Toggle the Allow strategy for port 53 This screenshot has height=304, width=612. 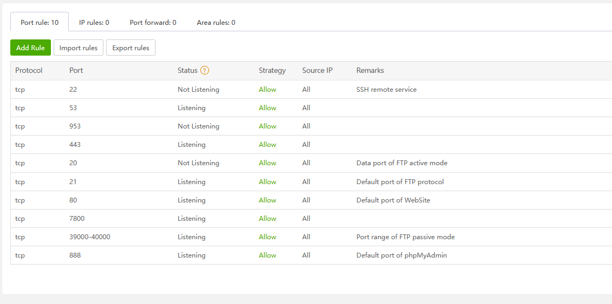point(268,108)
